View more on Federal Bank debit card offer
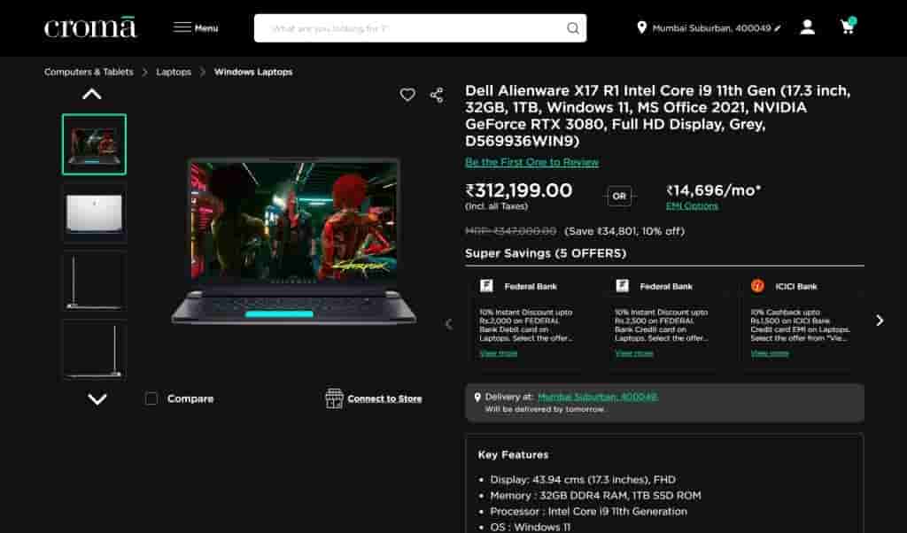 click(x=499, y=353)
